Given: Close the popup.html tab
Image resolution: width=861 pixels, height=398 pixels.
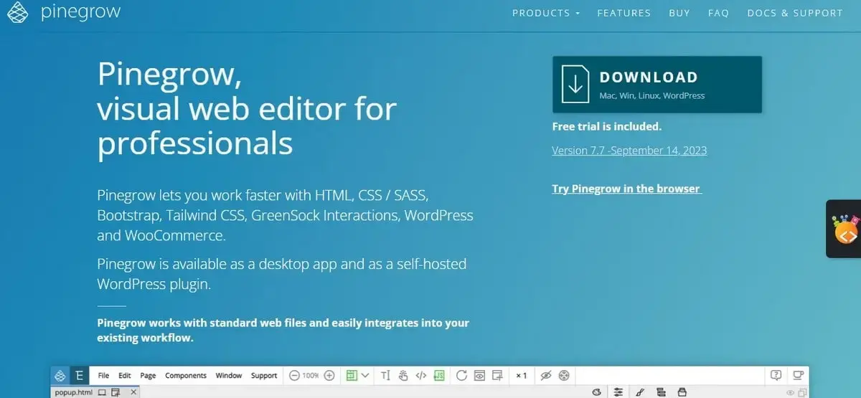Looking at the screenshot, I should [x=133, y=392].
